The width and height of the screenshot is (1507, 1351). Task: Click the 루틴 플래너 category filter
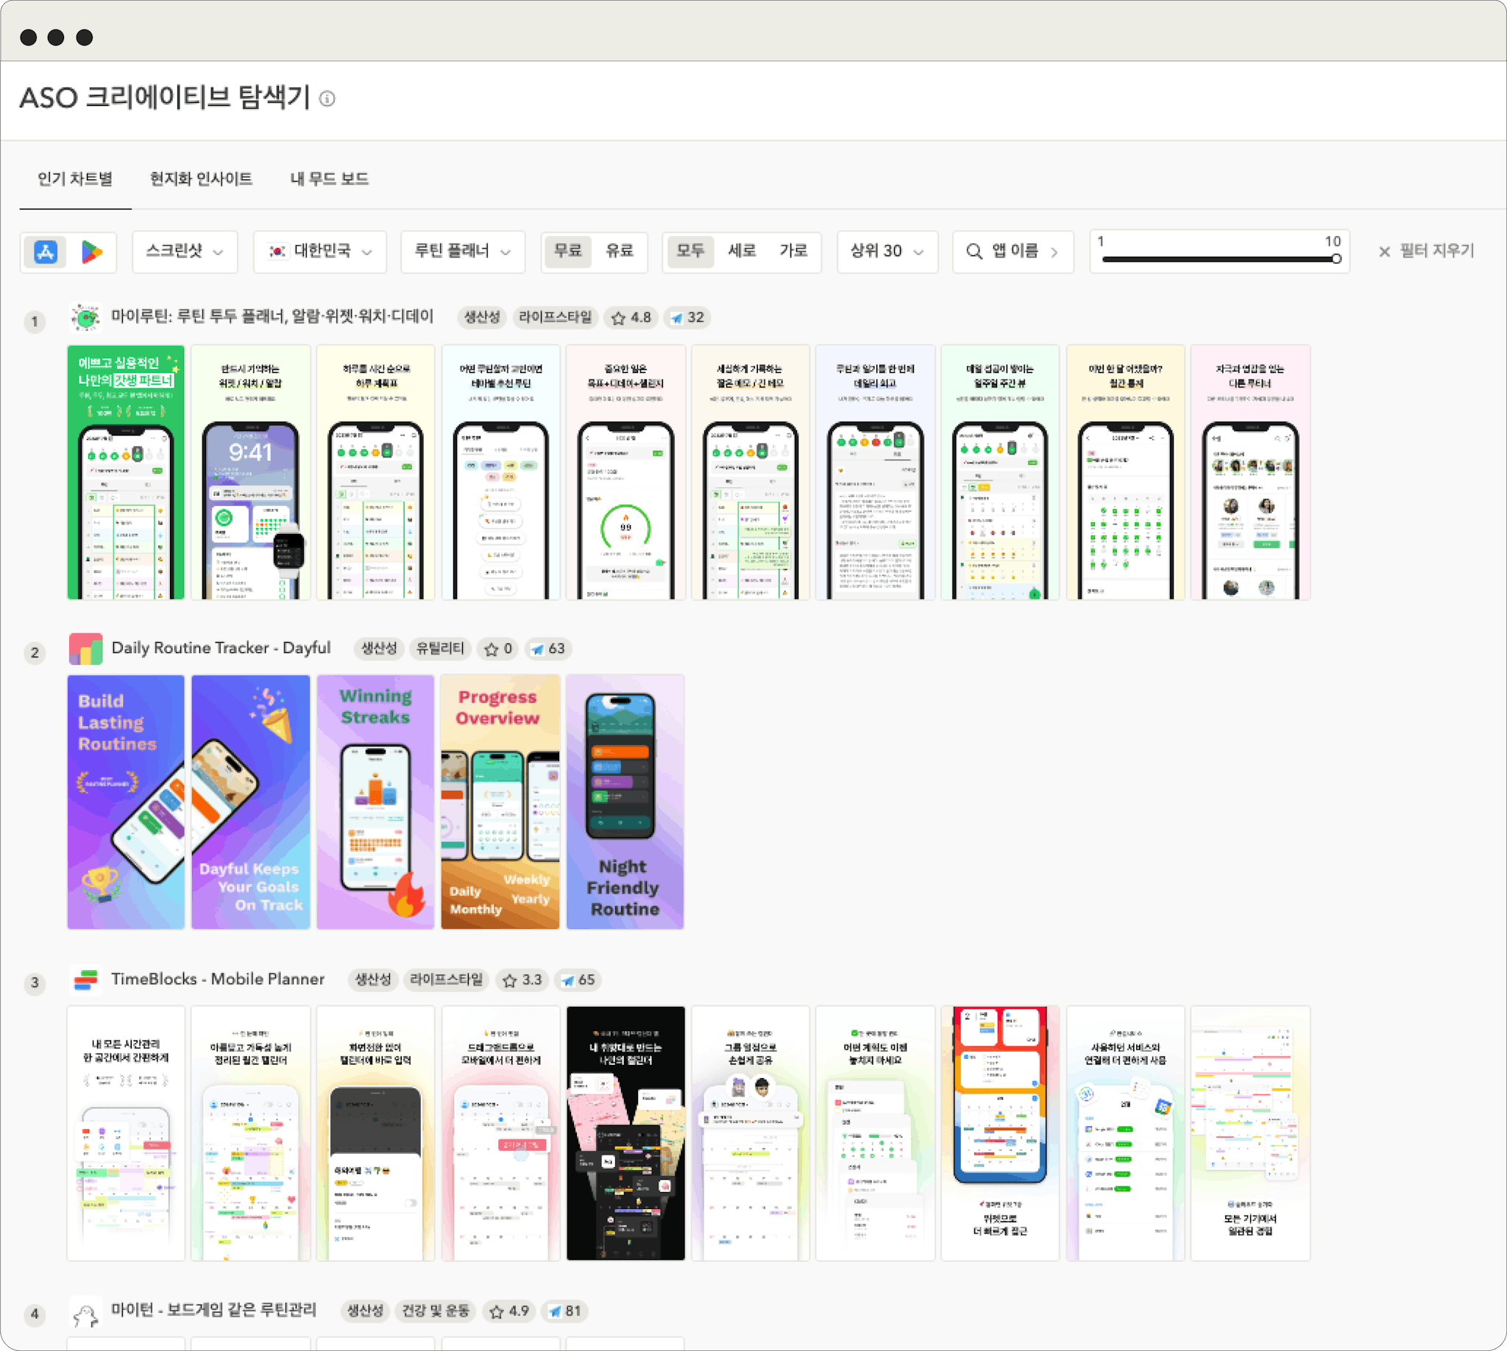(462, 252)
